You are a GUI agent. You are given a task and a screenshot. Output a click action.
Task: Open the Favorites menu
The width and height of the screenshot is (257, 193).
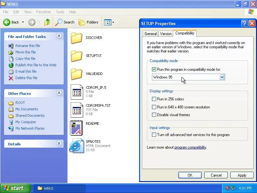pyautogui.click(x=44, y=12)
